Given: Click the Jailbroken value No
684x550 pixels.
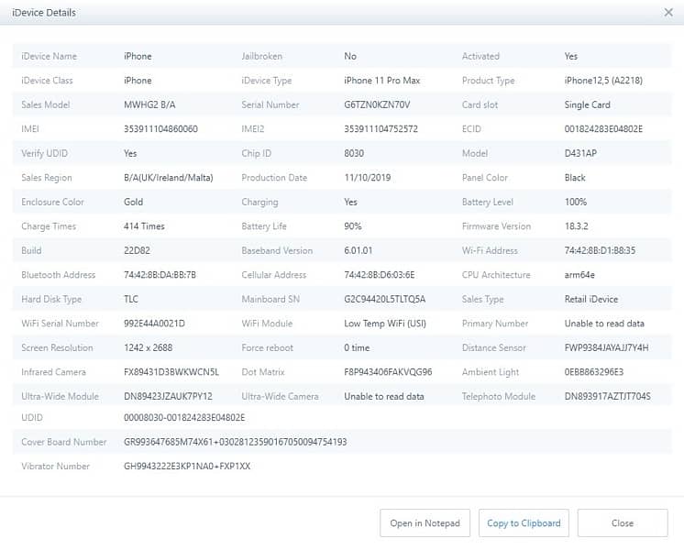Looking at the screenshot, I should (350, 56).
